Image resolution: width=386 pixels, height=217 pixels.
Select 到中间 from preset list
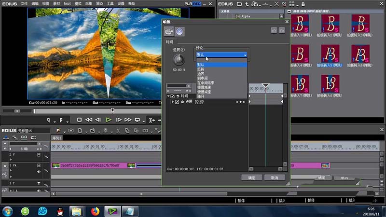(x=202, y=78)
